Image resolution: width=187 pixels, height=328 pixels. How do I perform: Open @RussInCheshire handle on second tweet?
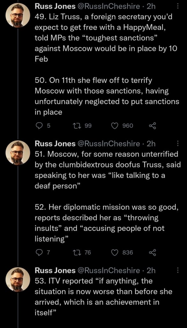pos(108,144)
